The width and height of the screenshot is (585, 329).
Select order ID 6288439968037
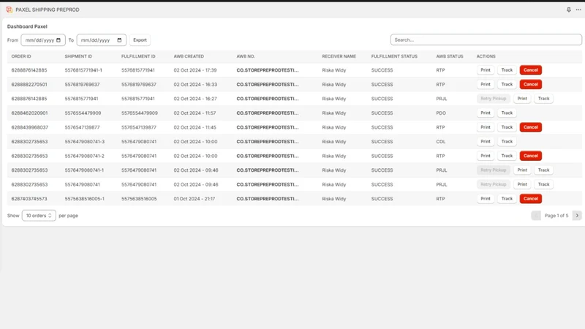tap(29, 127)
